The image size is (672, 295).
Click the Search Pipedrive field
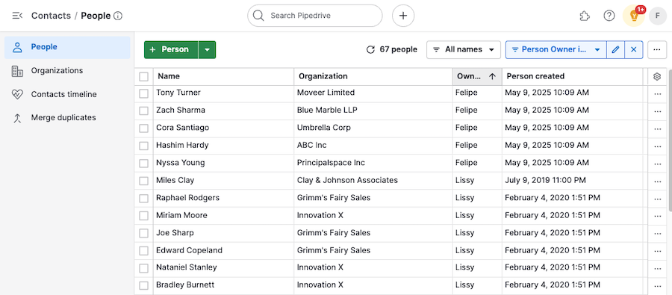[x=314, y=16]
